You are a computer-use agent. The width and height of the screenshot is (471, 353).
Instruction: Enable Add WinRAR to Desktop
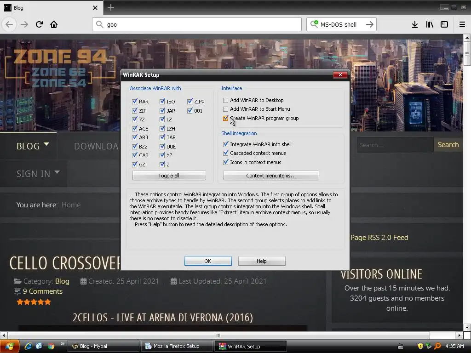225,100
